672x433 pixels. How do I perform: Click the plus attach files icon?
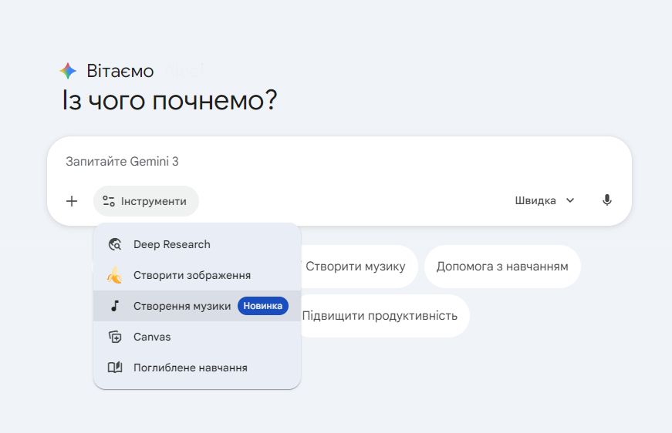(72, 201)
